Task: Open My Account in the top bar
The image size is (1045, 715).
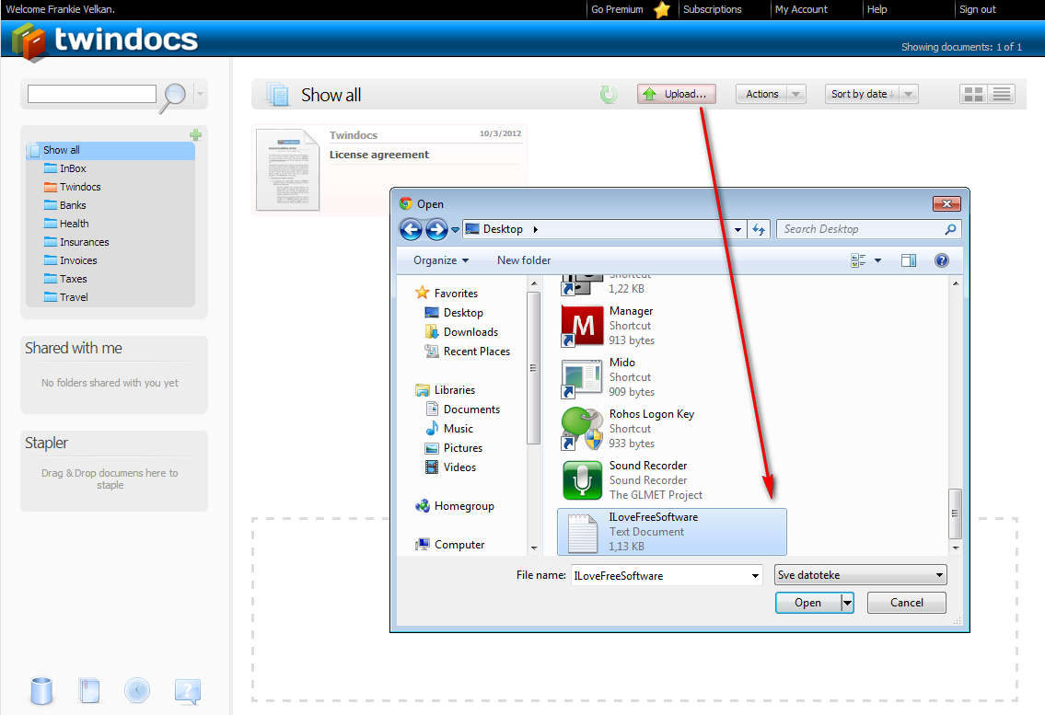Action: coord(801,9)
